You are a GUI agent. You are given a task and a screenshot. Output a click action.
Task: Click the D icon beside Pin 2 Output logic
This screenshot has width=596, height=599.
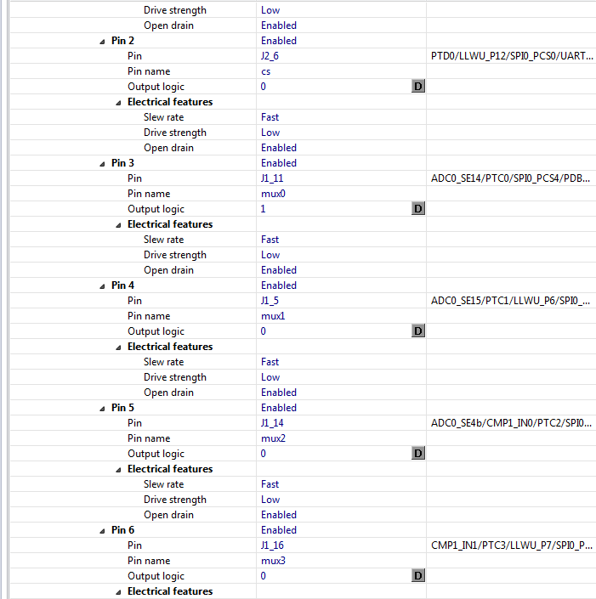tap(418, 87)
